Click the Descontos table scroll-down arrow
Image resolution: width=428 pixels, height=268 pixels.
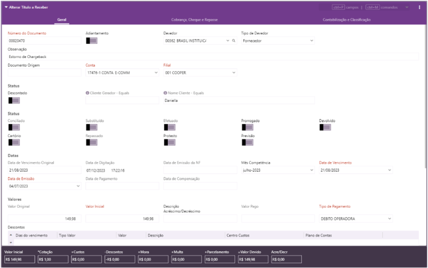click(x=11, y=242)
